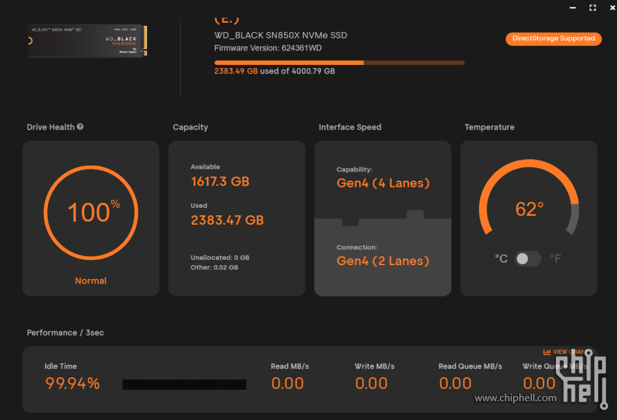Click the "Normal" health status label
Viewport: 617px width, 420px height.
coord(91,281)
